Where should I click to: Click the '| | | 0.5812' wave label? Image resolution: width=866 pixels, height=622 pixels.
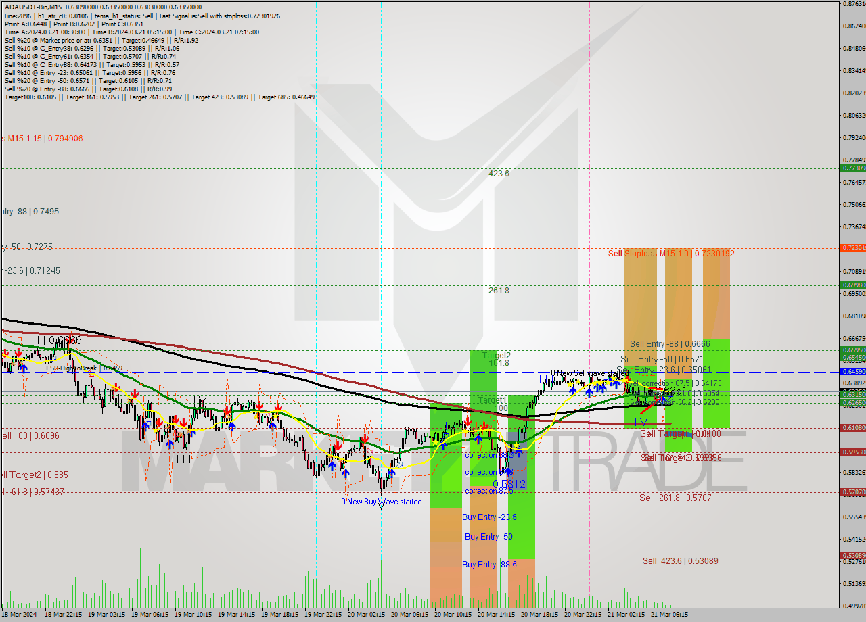(x=499, y=484)
